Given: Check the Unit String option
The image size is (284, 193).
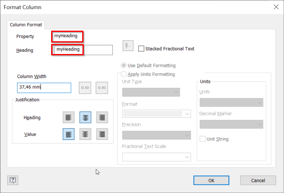Looking at the screenshot, I should coord(203,139).
